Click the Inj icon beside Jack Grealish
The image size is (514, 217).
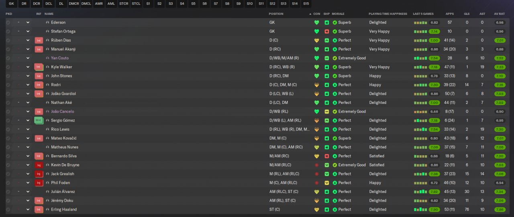tap(39, 174)
